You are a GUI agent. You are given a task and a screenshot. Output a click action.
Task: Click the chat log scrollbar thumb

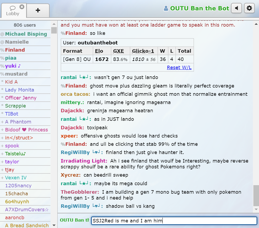tap(256, 196)
